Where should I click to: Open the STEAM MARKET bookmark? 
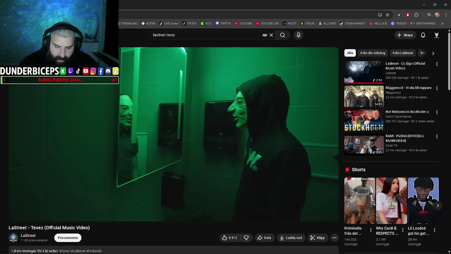point(352,24)
